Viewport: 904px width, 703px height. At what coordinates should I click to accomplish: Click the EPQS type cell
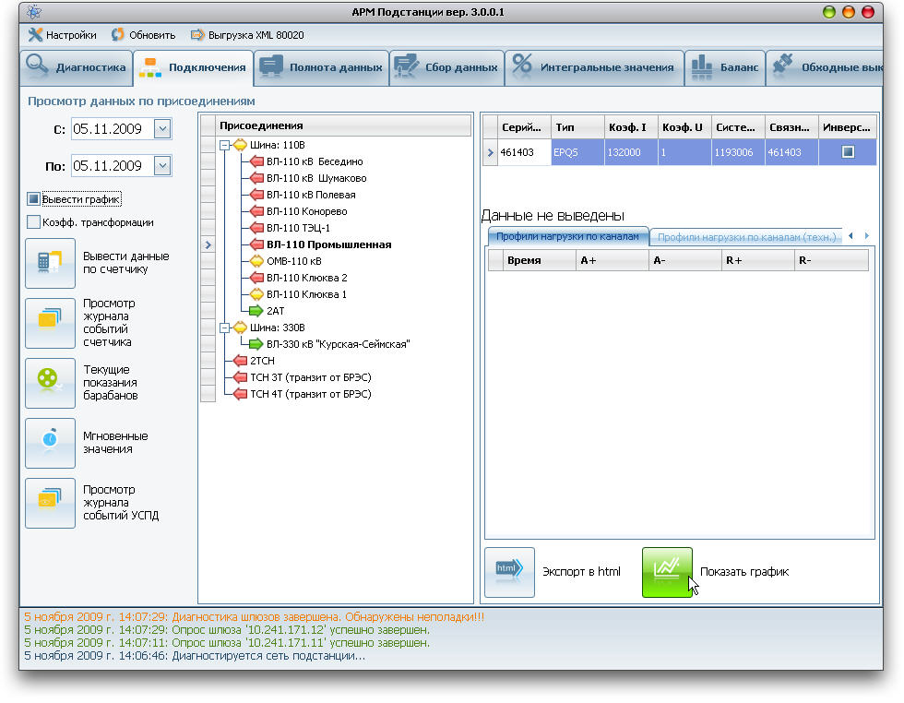pyautogui.click(x=577, y=152)
